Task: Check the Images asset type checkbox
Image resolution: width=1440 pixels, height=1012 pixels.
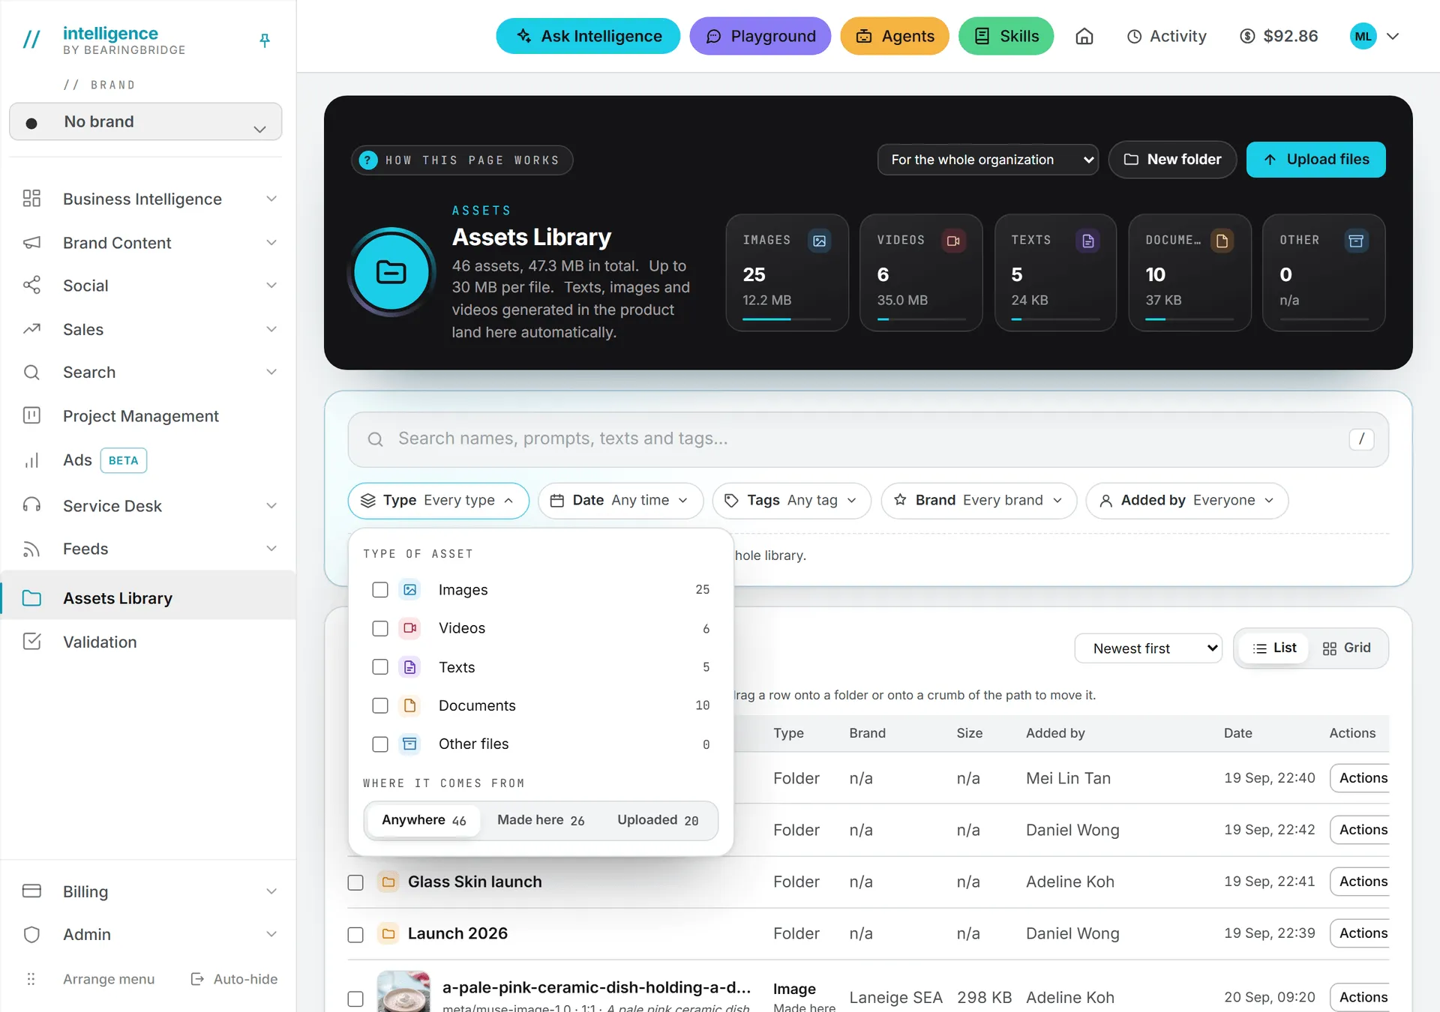Action: 380,590
